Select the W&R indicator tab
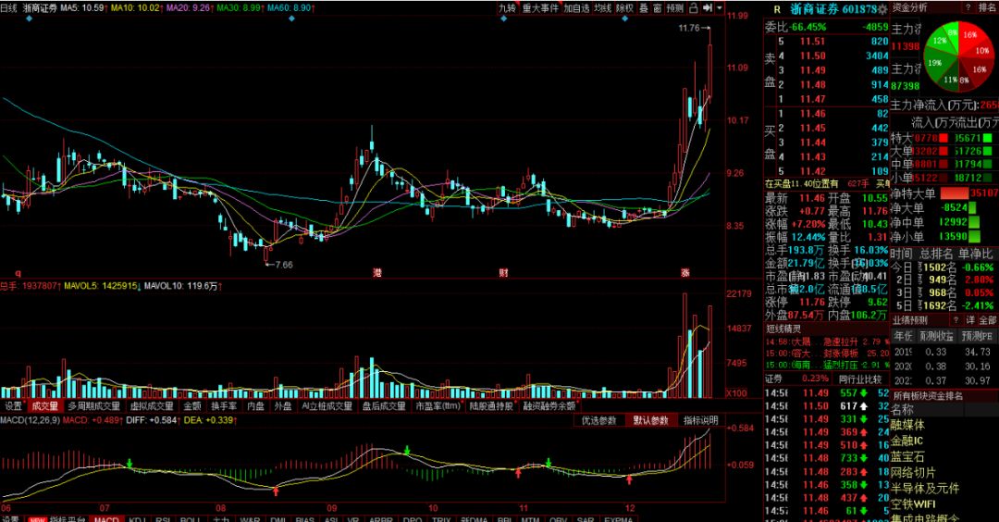This screenshot has height=522, width=999. [x=251, y=519]
